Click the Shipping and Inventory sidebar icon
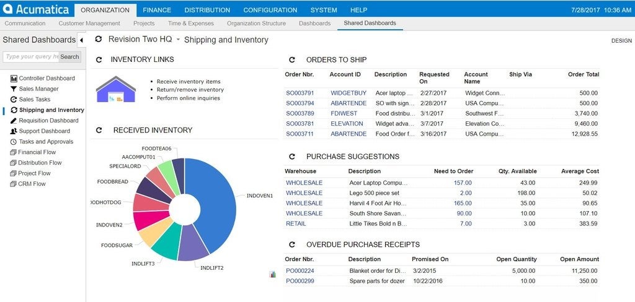 click(x=14, y=110)
